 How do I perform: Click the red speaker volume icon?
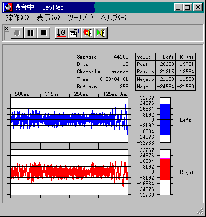pyautogui.click(x=88, y=33)
